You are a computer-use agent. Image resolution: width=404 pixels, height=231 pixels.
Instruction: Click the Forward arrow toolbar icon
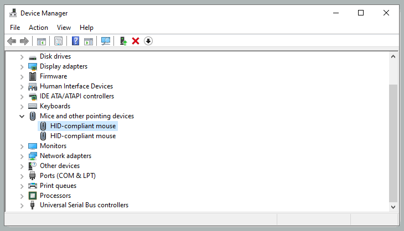click(x=24, y=41)
